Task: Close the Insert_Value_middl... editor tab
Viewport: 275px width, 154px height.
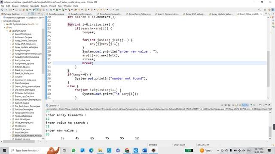Action: 261,14
